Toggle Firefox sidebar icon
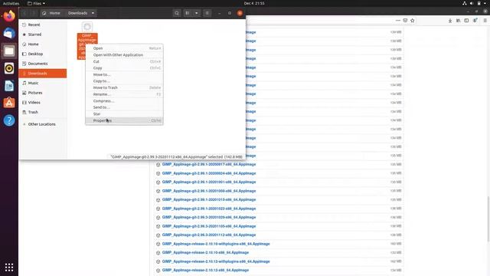Image resolution: width=490 pixels, height=276 pixels. pos(466,21)
